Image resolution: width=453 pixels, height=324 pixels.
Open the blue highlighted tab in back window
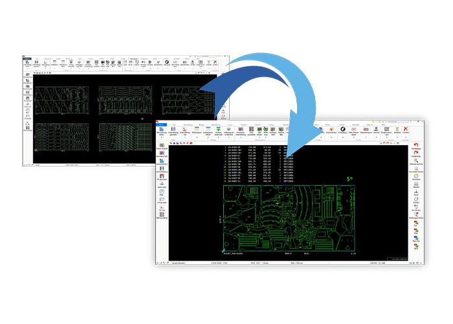[x=27, y=59]
